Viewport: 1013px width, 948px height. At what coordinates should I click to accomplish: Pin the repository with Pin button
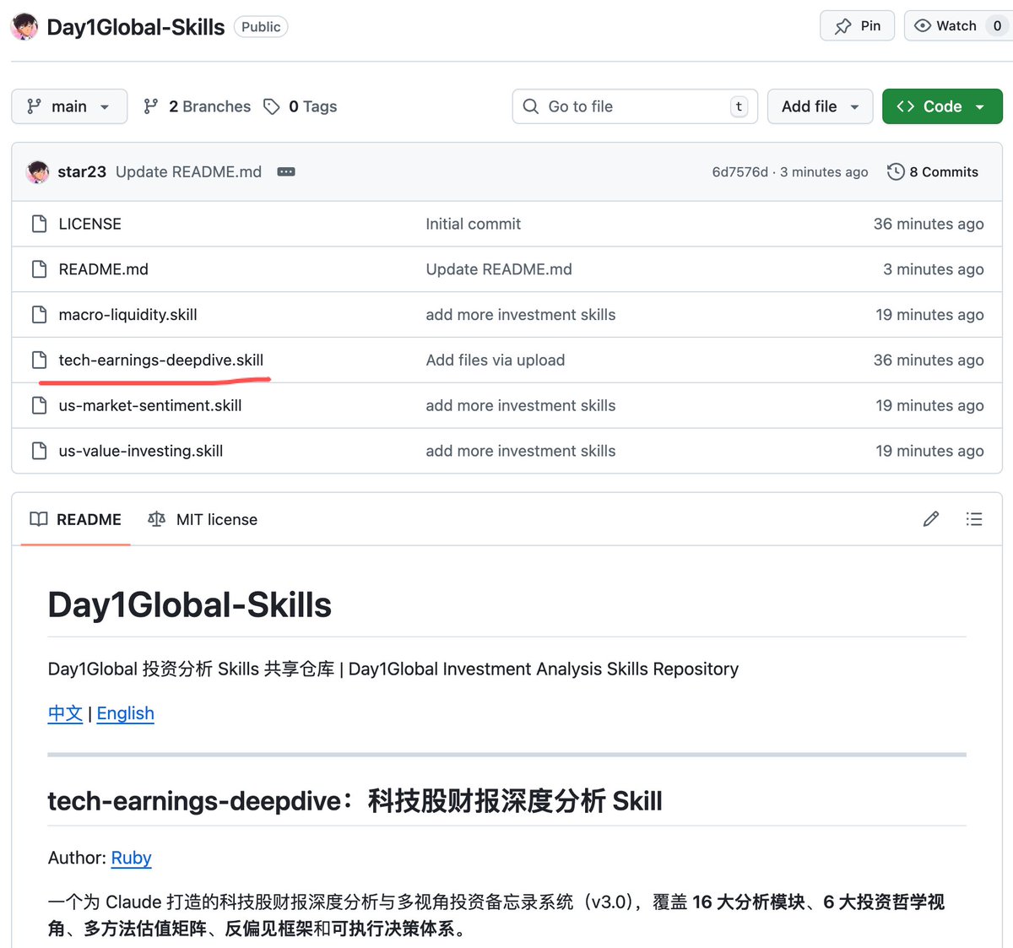pos(857,26)
